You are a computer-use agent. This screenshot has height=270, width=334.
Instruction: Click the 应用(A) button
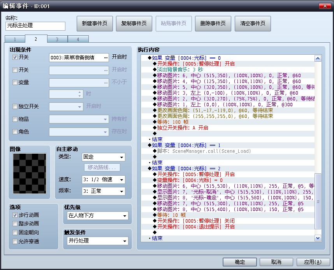pos(313,262)
